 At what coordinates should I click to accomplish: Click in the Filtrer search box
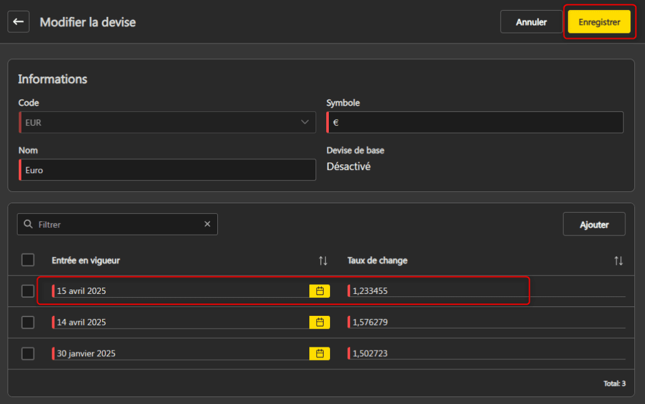[x=117, y=225]
